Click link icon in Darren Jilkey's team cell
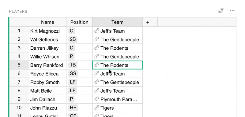Image resolution: width=245 pixels, height=117 pixels. tap(97, 48)
